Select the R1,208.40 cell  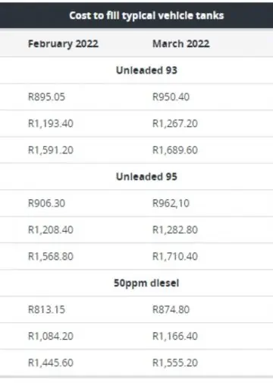pos(51,229)
